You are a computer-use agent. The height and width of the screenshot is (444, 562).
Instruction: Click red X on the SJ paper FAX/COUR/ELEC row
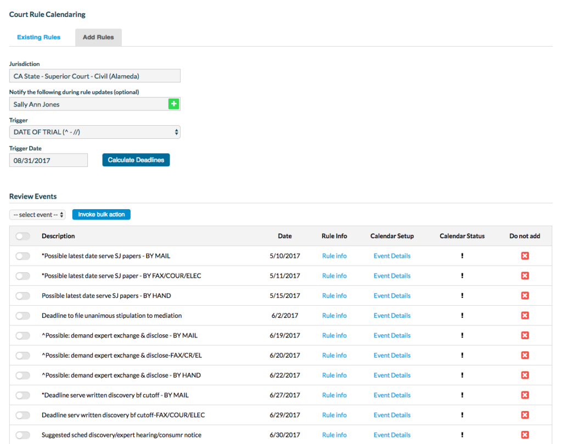point(525,276)
